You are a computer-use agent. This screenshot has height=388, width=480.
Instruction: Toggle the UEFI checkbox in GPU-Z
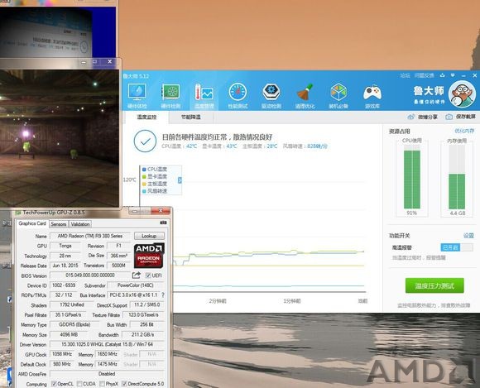coord(148,275)
